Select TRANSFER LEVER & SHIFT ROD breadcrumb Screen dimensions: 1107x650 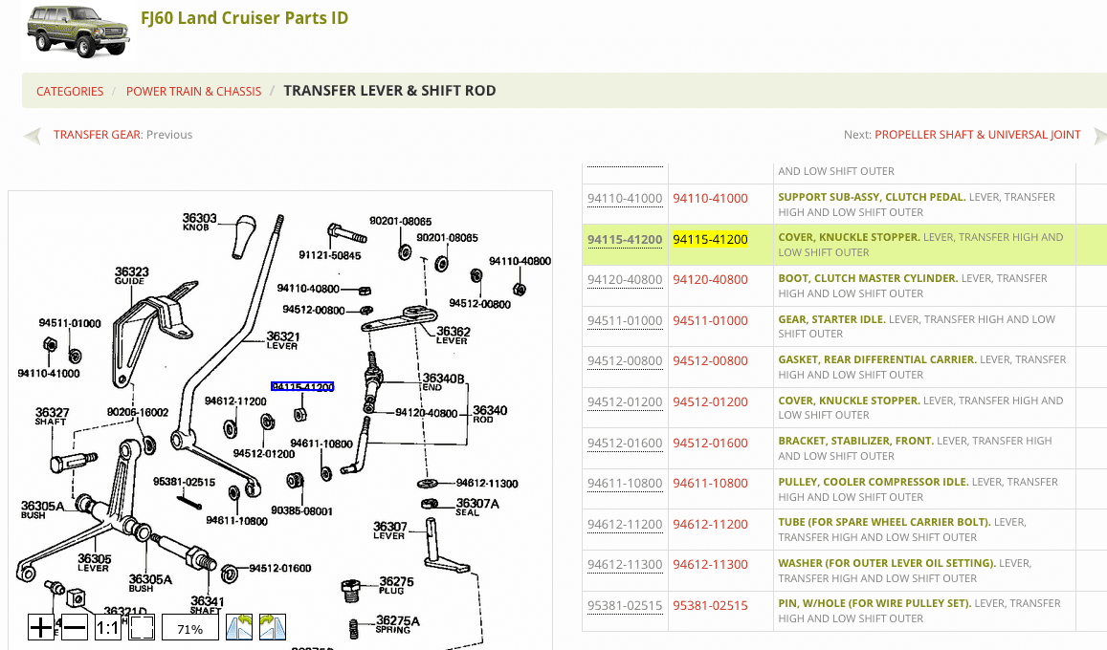tap(389, 90)
